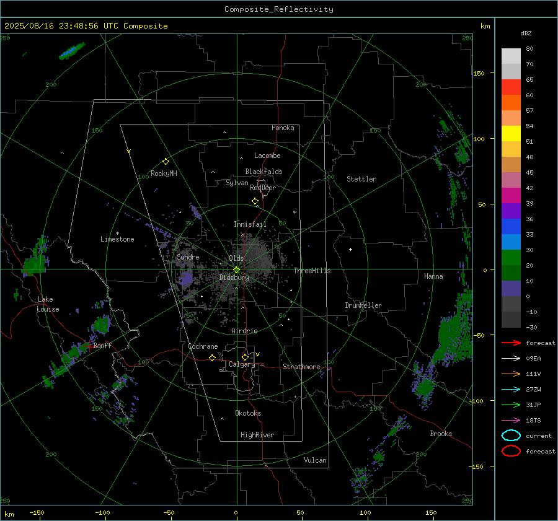The image size is (558, 521).
Task: Click the blue 36 dBZ color swatch
Action: click(511, 226)
